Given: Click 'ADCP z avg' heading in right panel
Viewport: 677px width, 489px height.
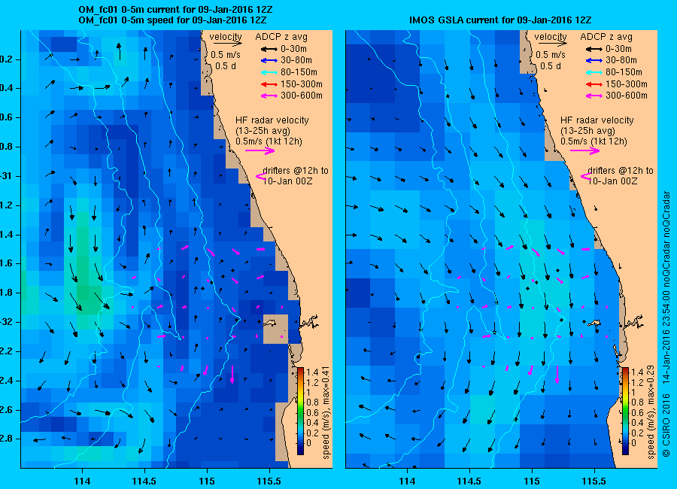Looking at the screenshot, I should [x=606, y=37].
